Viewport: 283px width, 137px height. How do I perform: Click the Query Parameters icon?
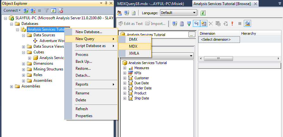click(x=218, y=24)
